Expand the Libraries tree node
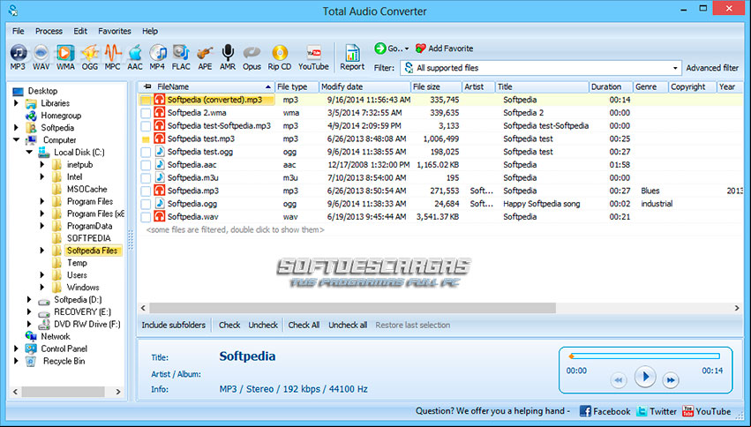751x427 pixels. pos(17,103)
